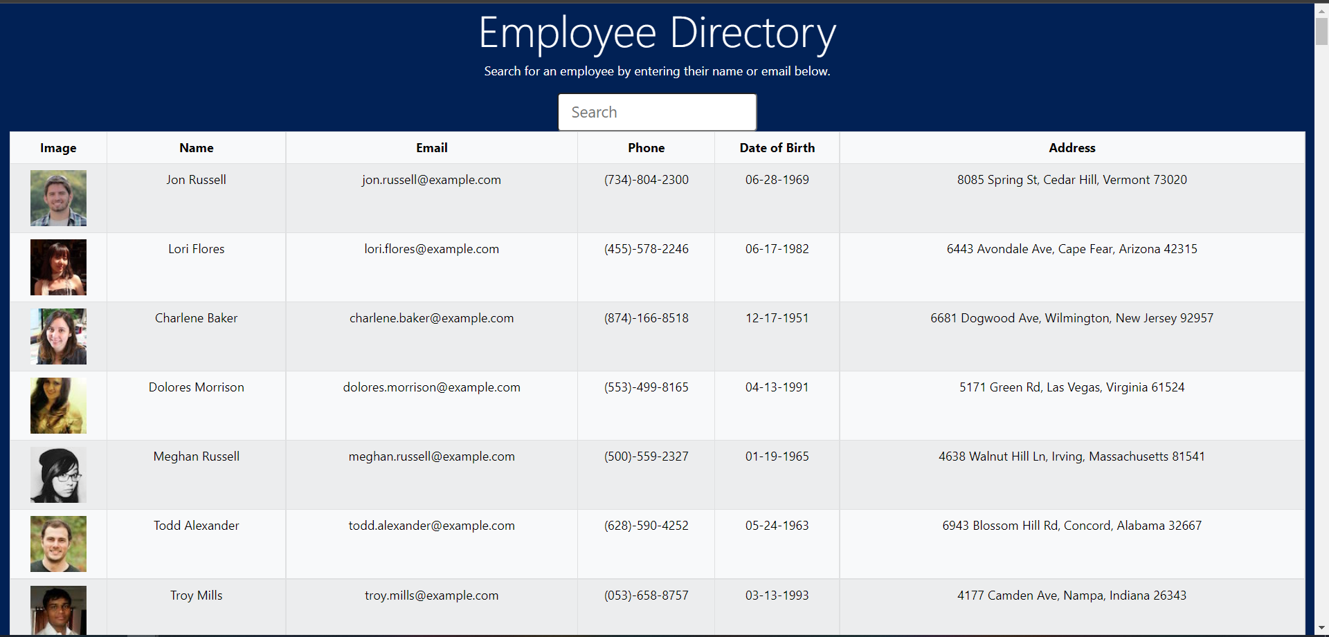Click birth date 06-17-1982
This screenshot has height=637, width=1329.
[x=777, y=249]
